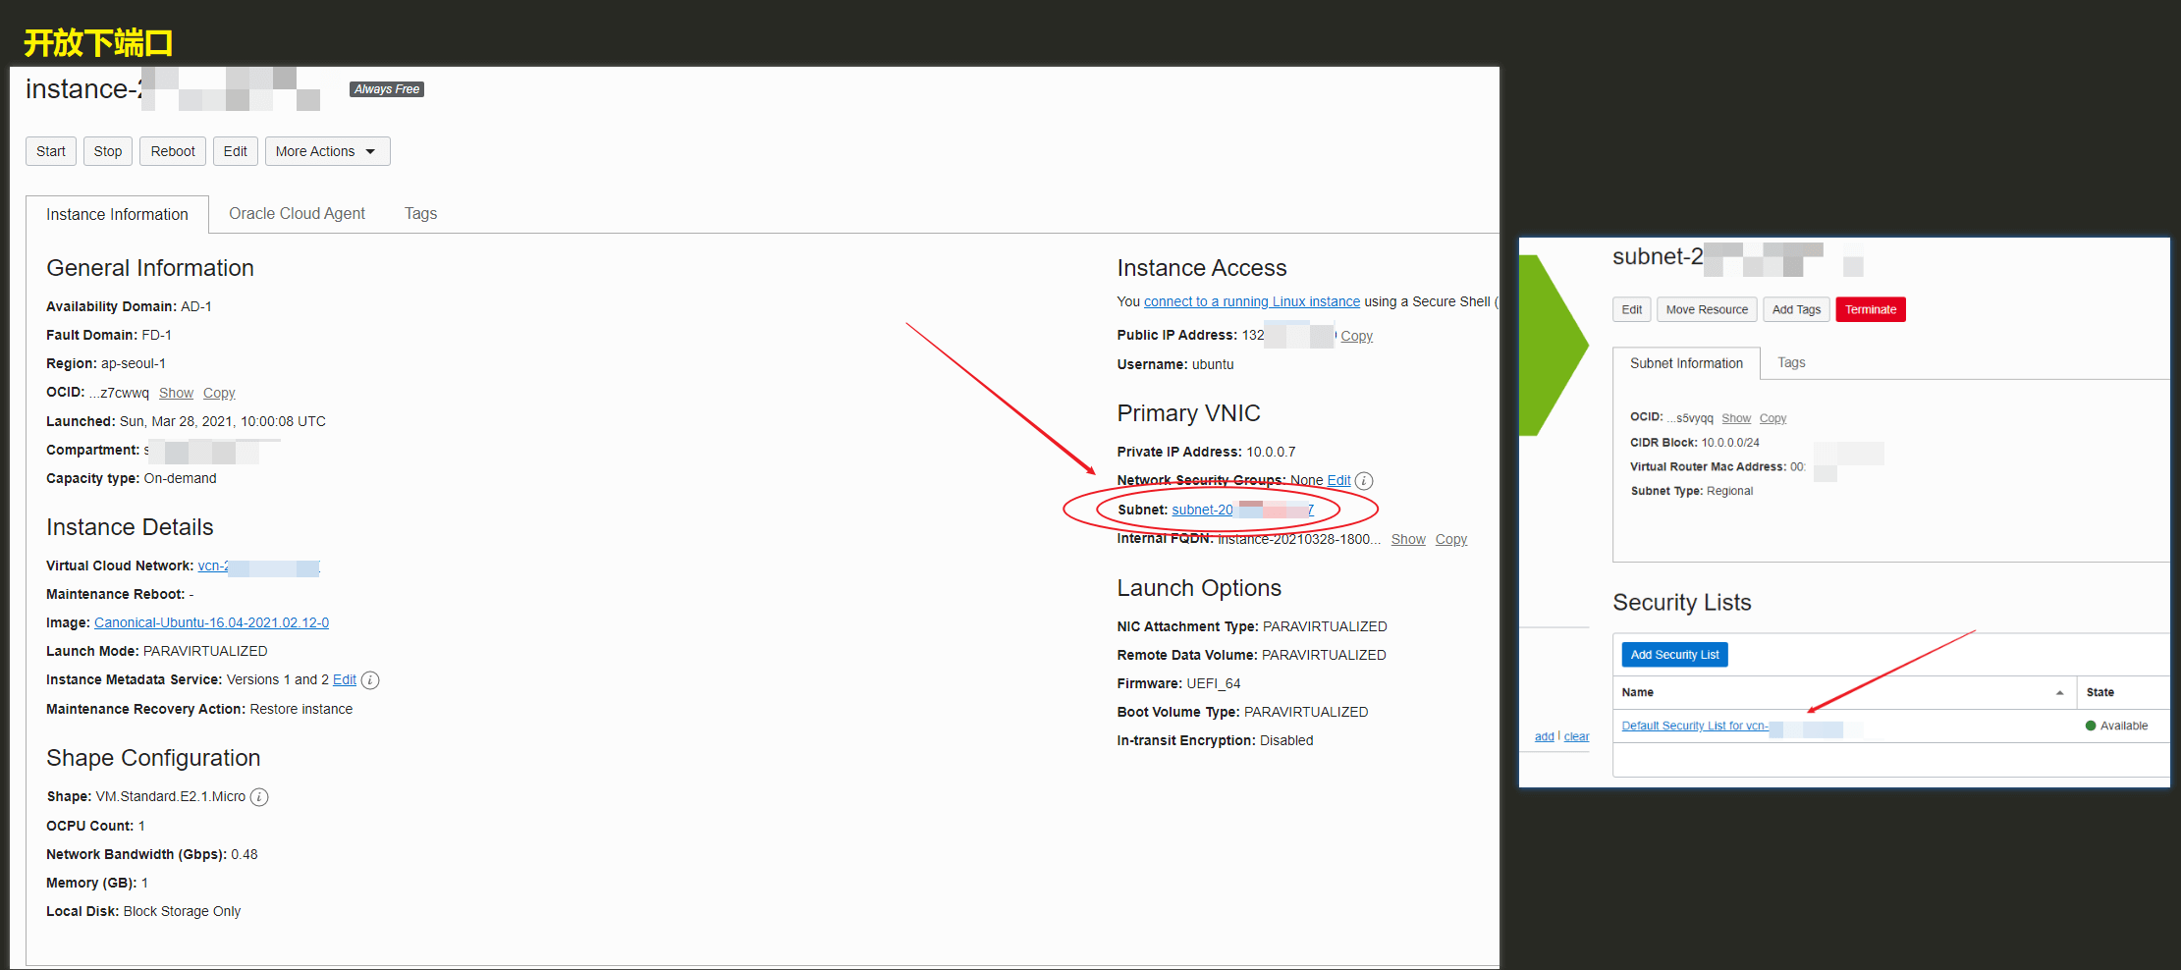This screenshot has width=2181, height=970.
Task: Open the subnet Tags tab
Action: [x=1791, y=363]
